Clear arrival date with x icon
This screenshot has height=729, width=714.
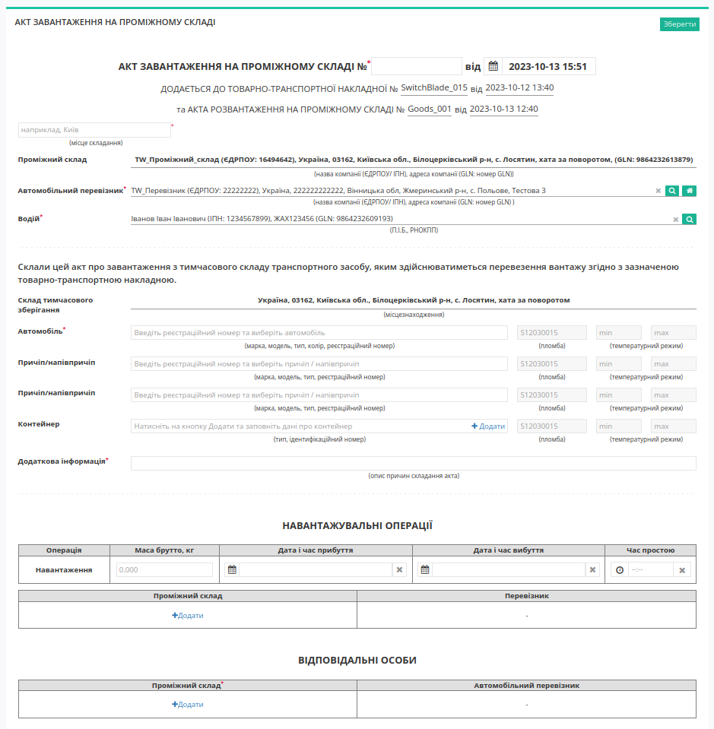(x=399, y=569)
